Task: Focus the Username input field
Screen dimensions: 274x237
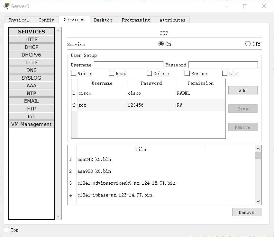Action: point(129,65)
